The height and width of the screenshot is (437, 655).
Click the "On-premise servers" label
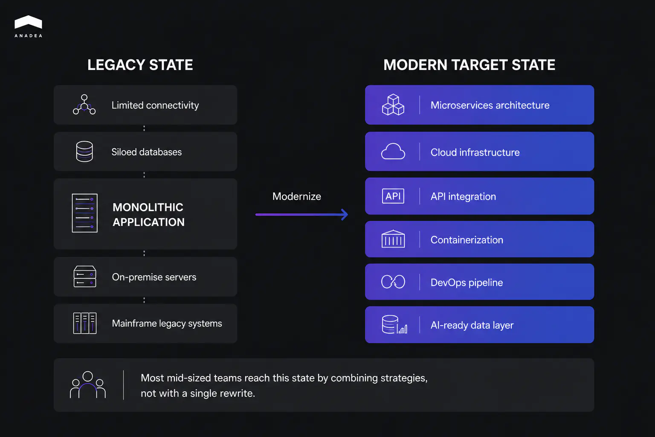154,277
